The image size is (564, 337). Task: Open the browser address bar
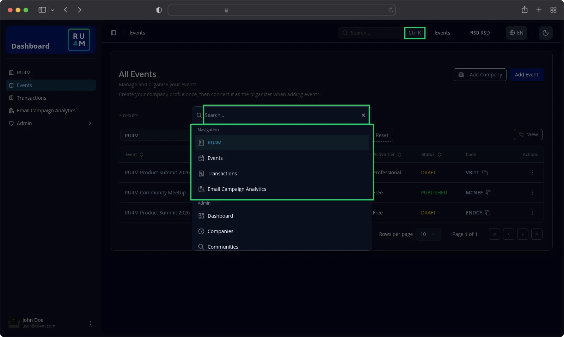282,10
